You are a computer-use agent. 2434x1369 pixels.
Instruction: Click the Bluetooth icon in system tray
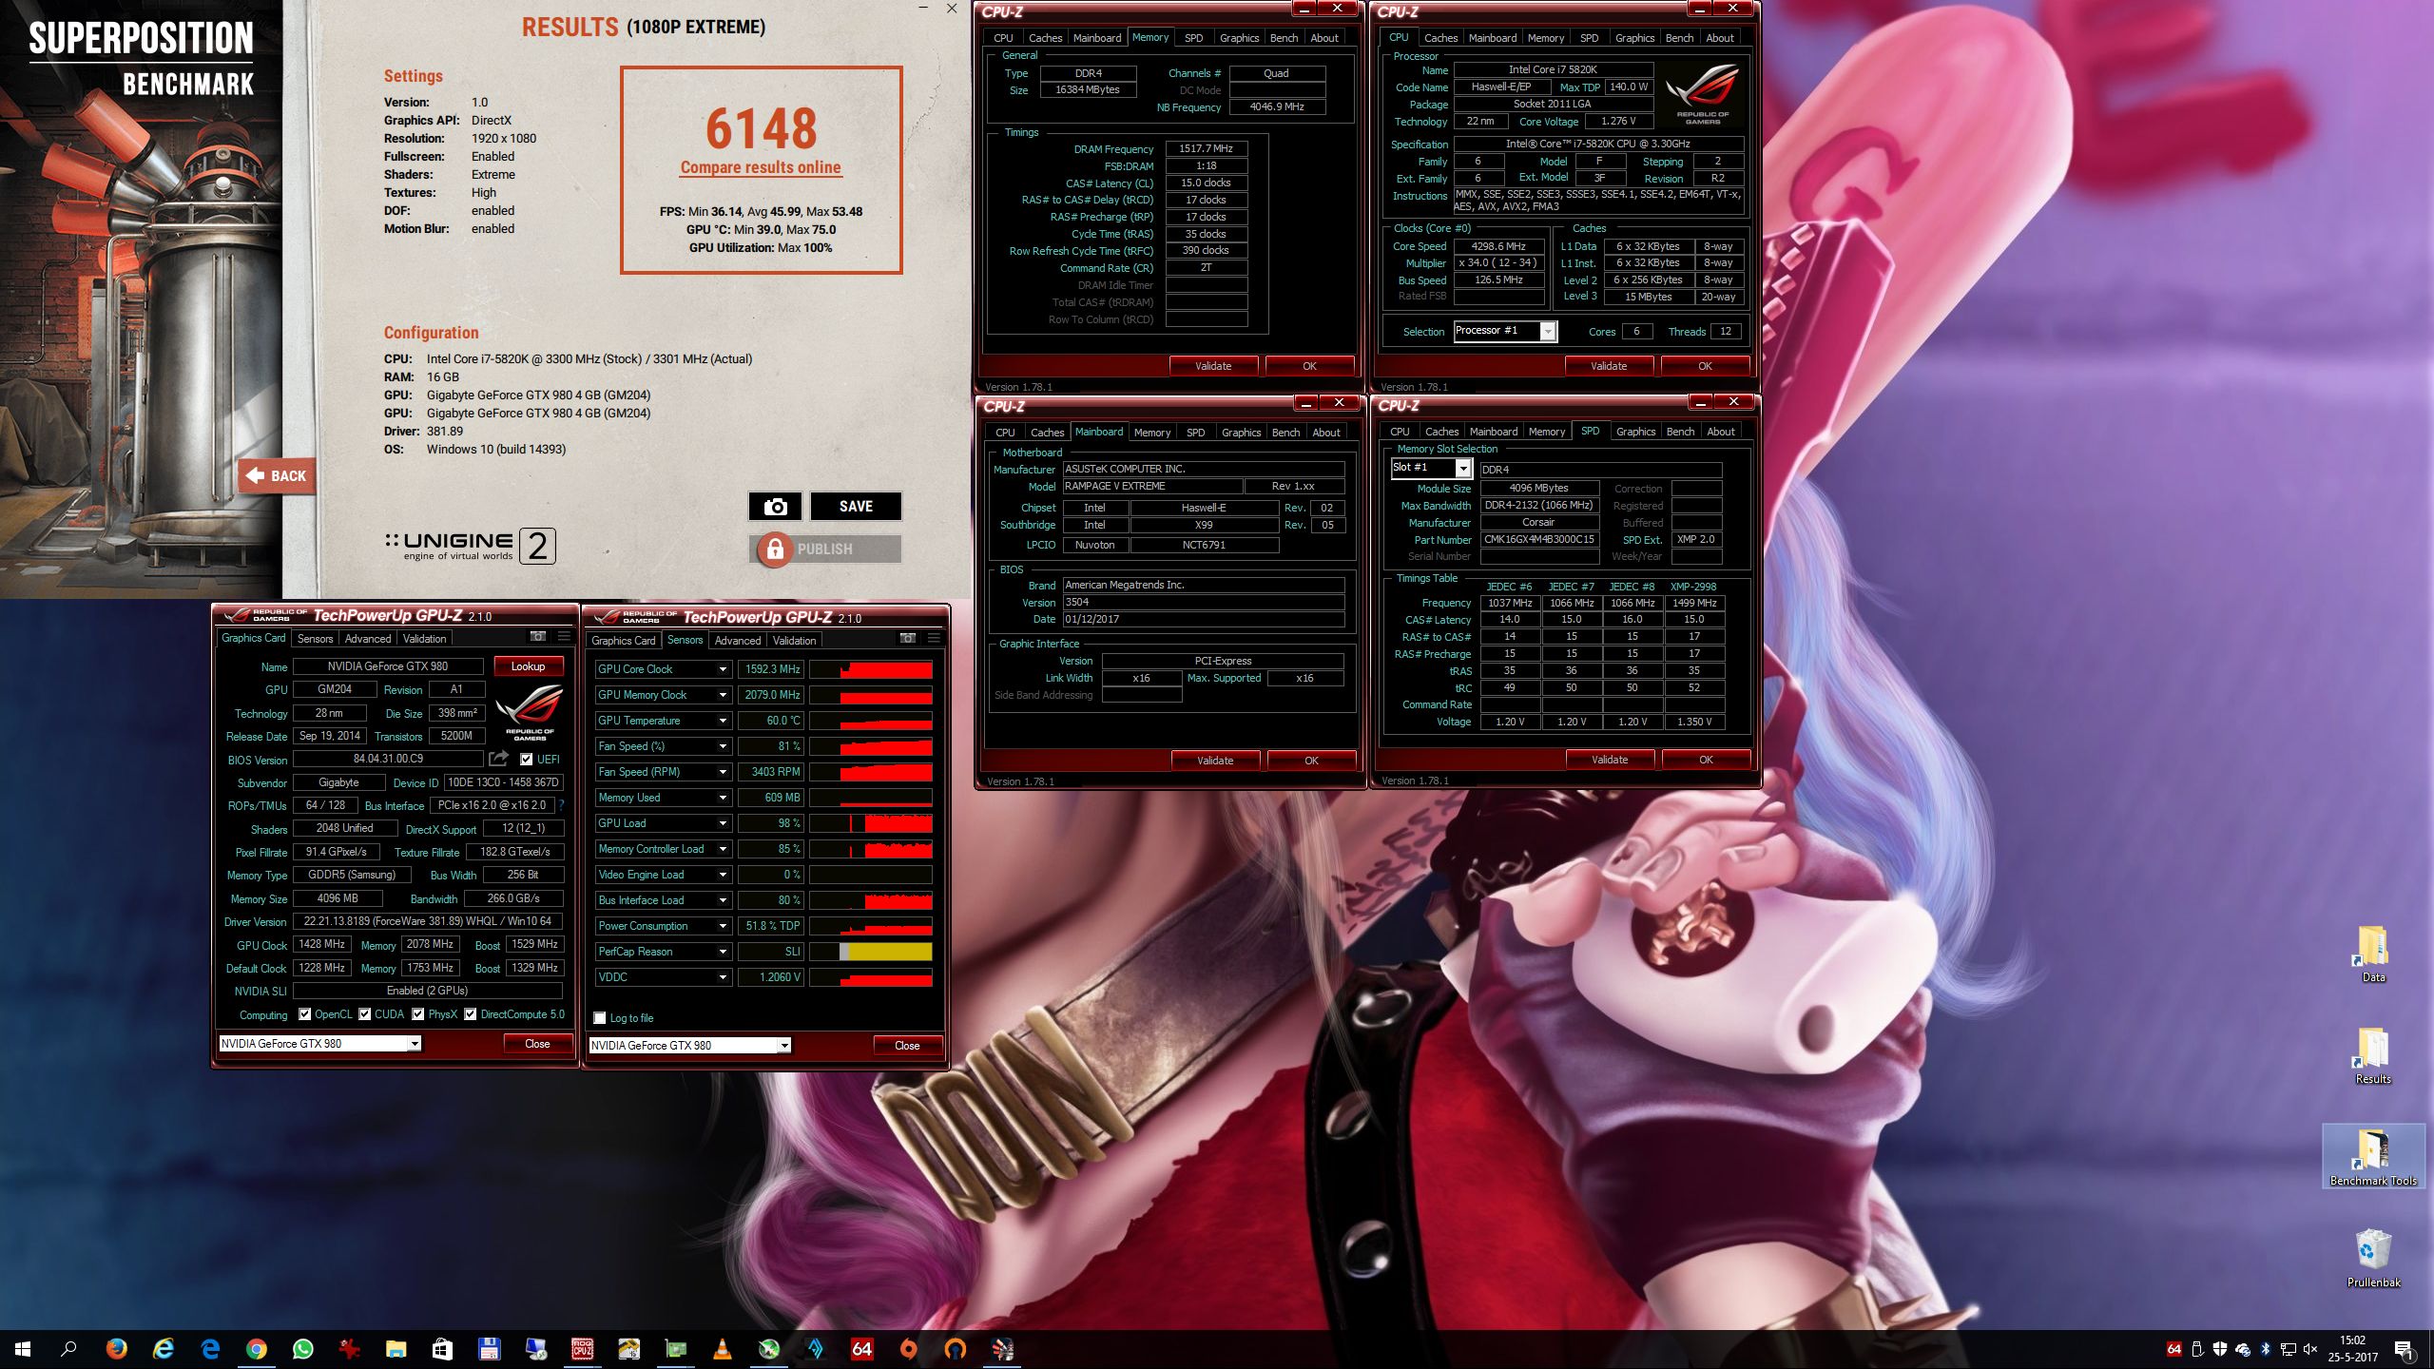[2266, 1349]
